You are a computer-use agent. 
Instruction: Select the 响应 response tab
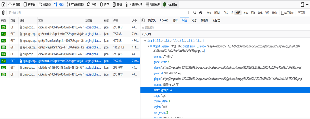click(x=185, y=20)
